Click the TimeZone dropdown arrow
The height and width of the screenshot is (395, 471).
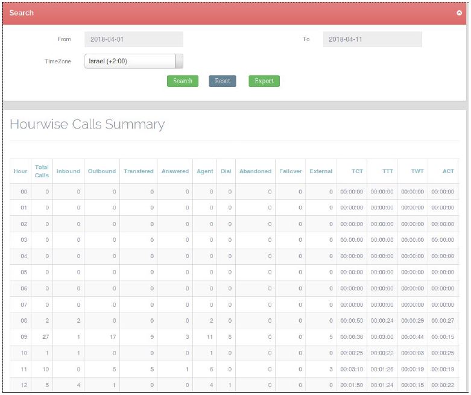point(179,62)
